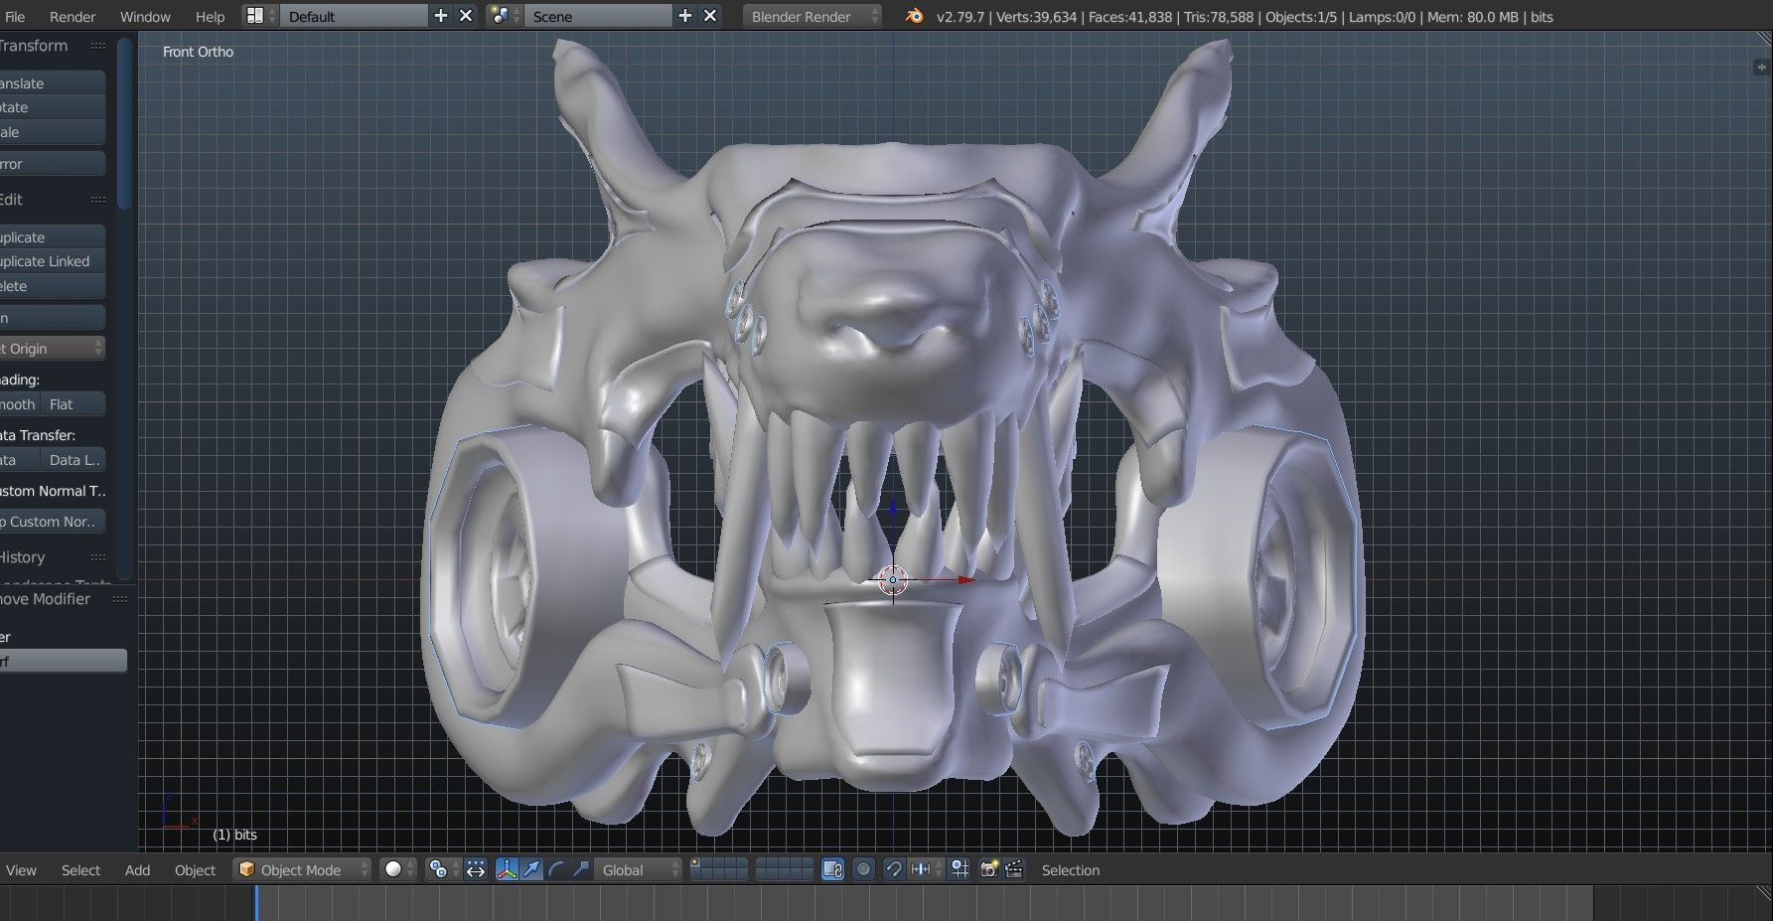
Task: Click the Custom Normal Transfer button
Action: coord(52,521)
